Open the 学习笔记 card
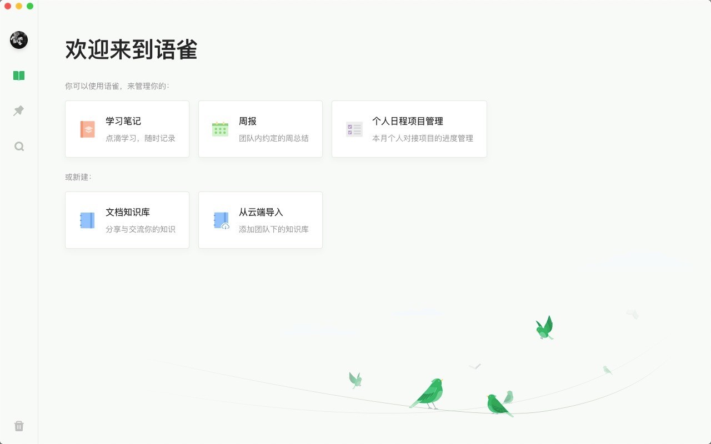The width and height of the screenshot is (711, 444). 127,129
